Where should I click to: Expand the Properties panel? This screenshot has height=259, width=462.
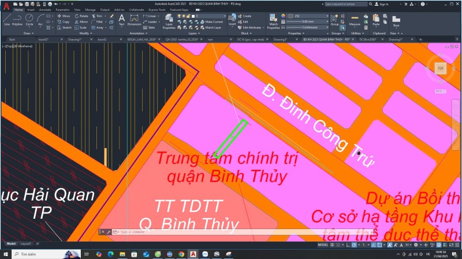pos(296,33)
